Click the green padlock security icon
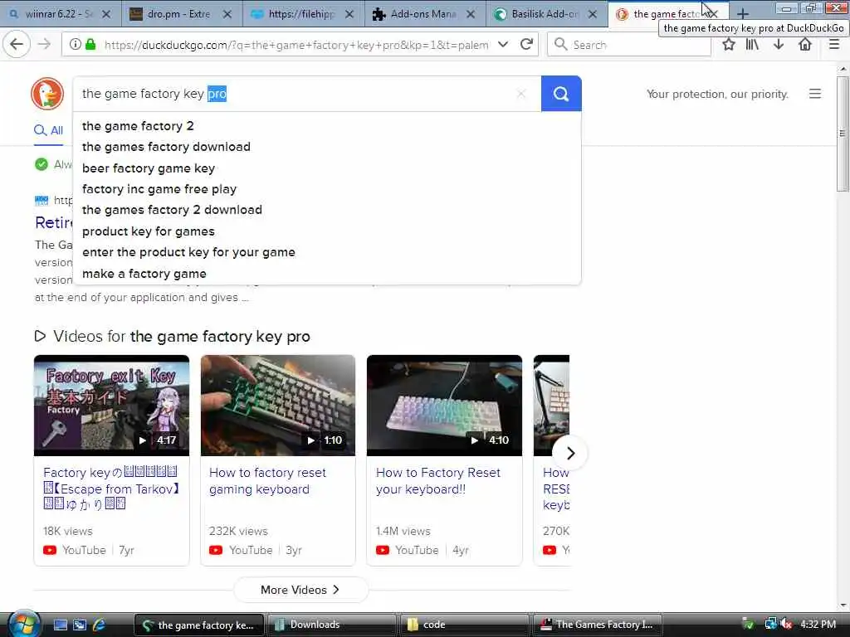The width and height of the screenshot is (850, 637). [90, 45]
